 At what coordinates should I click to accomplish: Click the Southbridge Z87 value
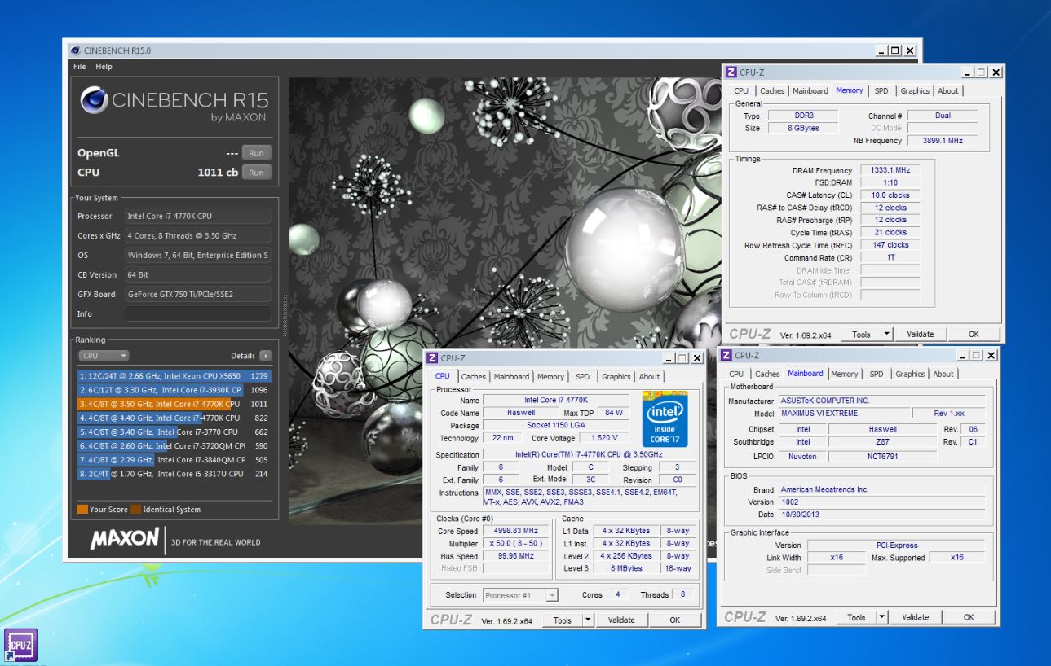pos(883,442)
